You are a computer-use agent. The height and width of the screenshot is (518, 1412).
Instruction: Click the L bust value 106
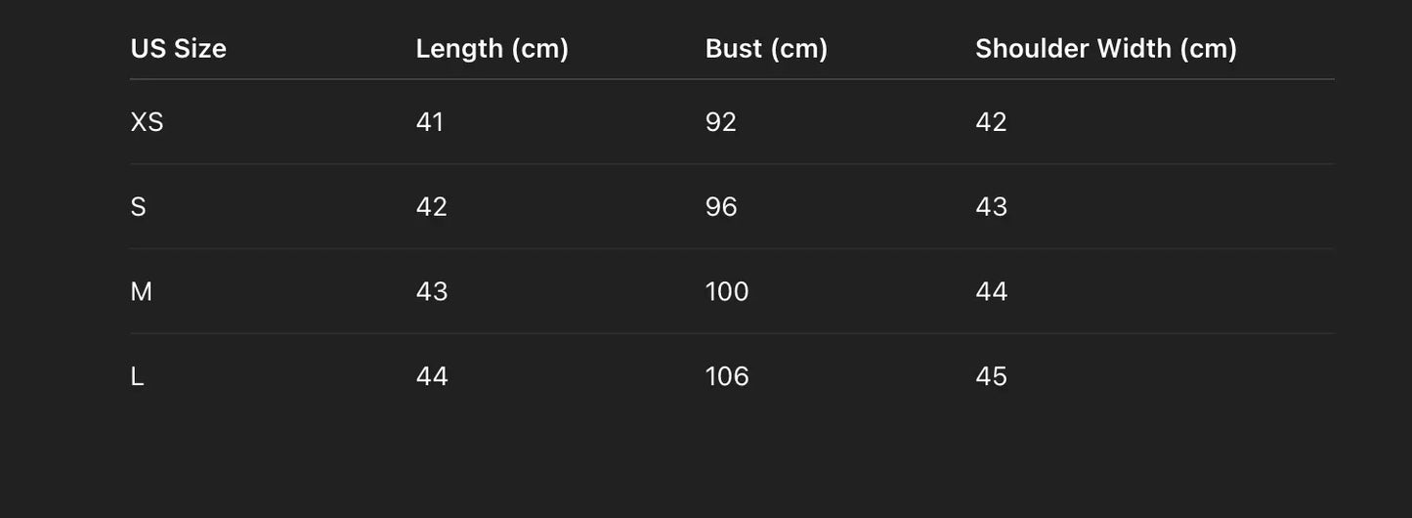pos(727,377)
